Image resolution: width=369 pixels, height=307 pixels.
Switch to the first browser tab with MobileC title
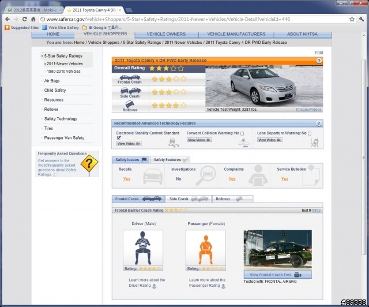[x=34, y=10]
